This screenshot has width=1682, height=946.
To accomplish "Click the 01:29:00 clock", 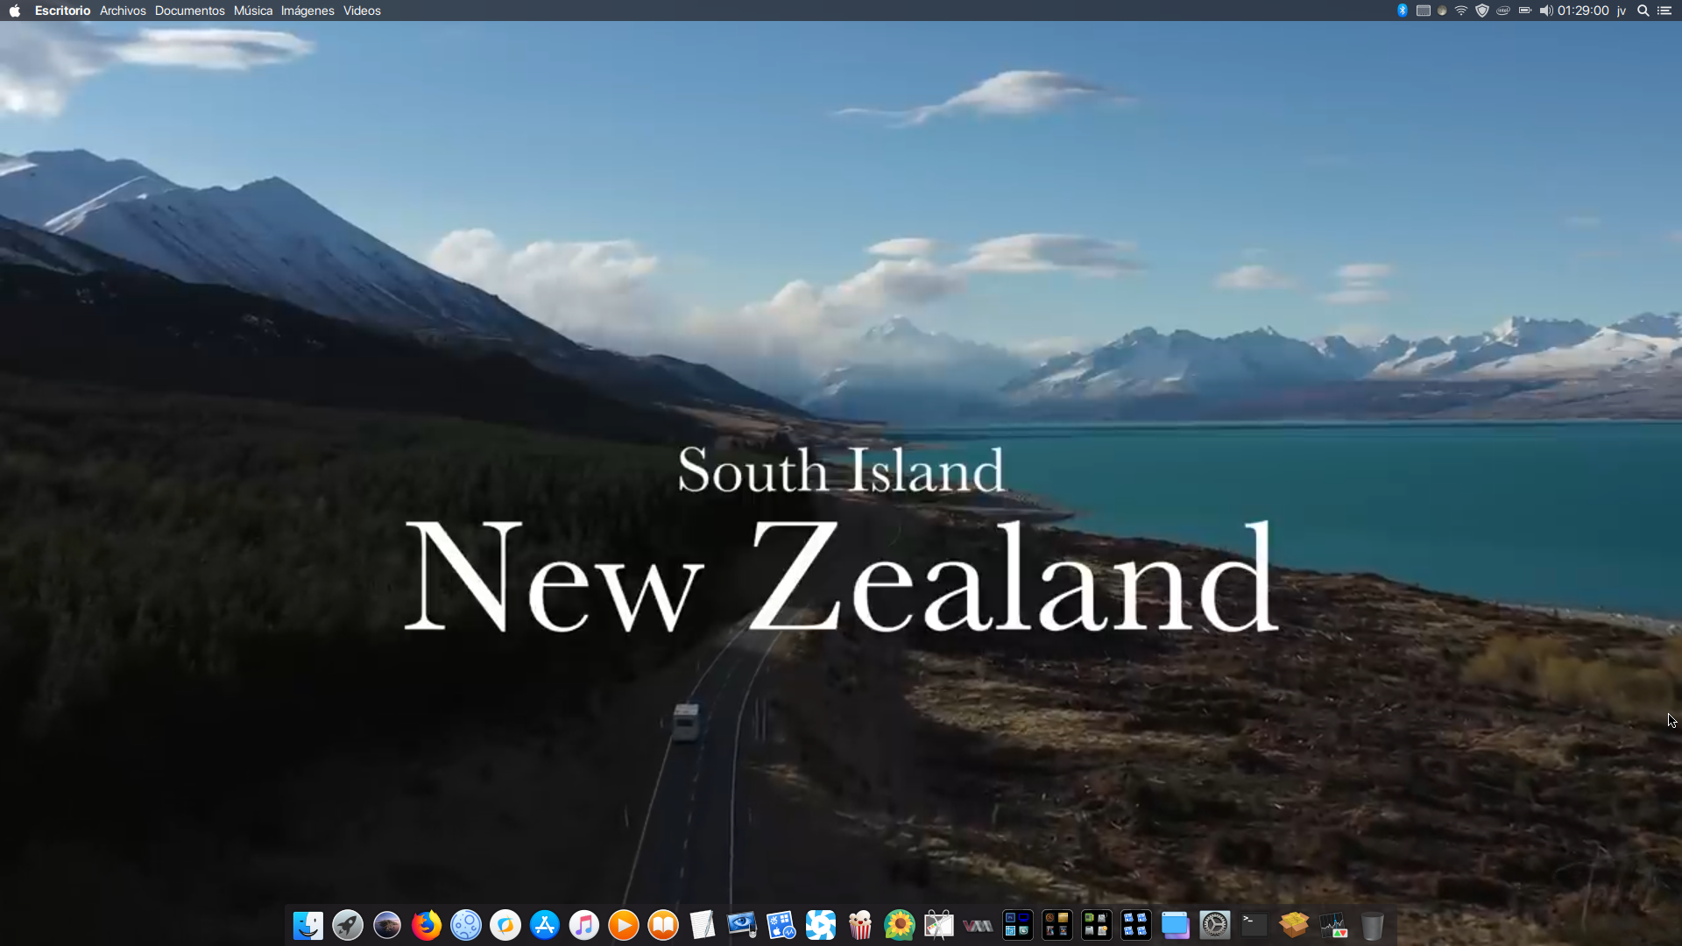I will (1583, 11).
